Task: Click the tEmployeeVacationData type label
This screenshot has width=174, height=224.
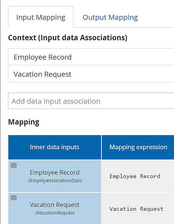Action: click(55, 181)
